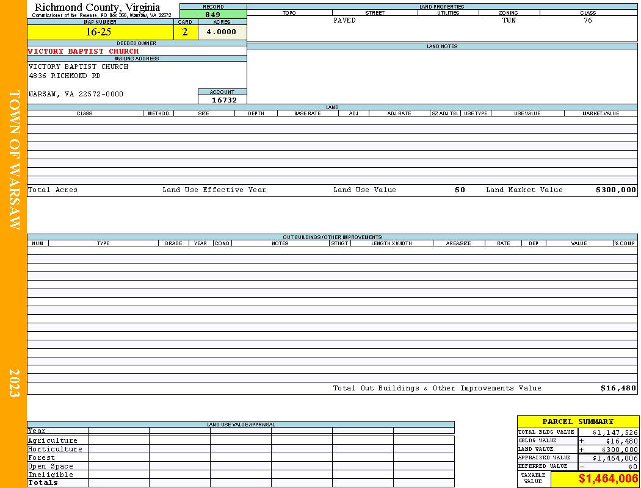Click the Agriculture row label
Image resolution: width=641 pixels, height=488 pixels.
(x=53, y=440)
